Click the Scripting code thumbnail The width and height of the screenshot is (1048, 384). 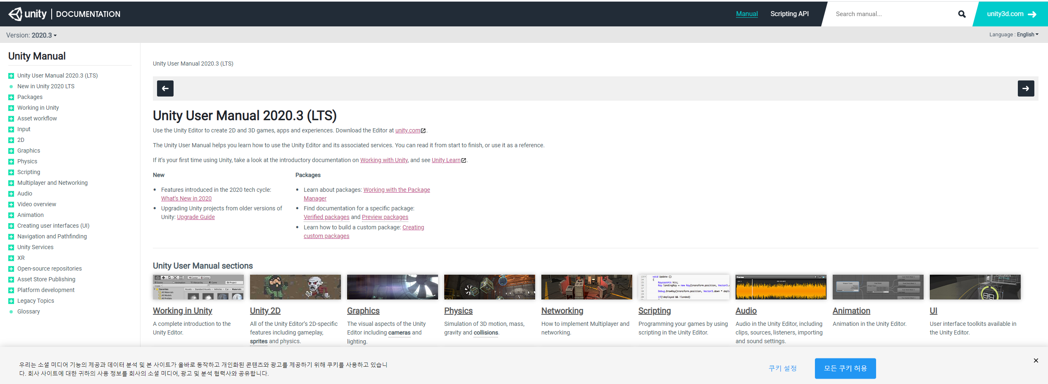(x=684, y=287)
